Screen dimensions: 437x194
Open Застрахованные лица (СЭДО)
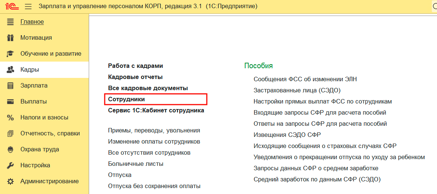[x=297, y=90]
